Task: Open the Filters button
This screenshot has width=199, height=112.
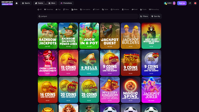Action: pyautogui.click(x=144, y=16)
